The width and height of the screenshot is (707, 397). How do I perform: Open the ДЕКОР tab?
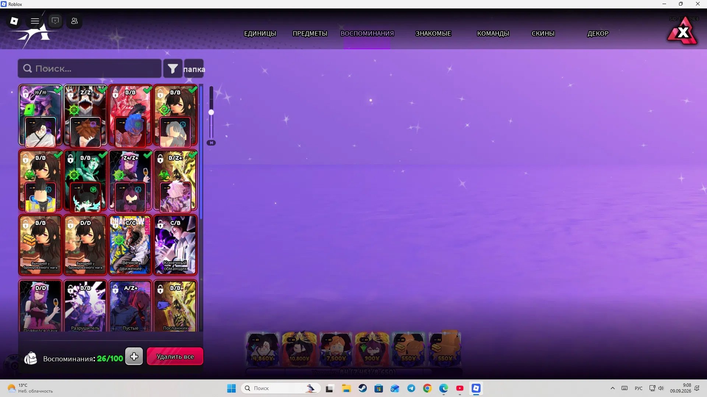(598, 33)
